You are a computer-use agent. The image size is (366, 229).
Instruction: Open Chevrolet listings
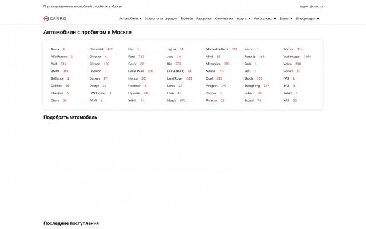pos(96,49)
